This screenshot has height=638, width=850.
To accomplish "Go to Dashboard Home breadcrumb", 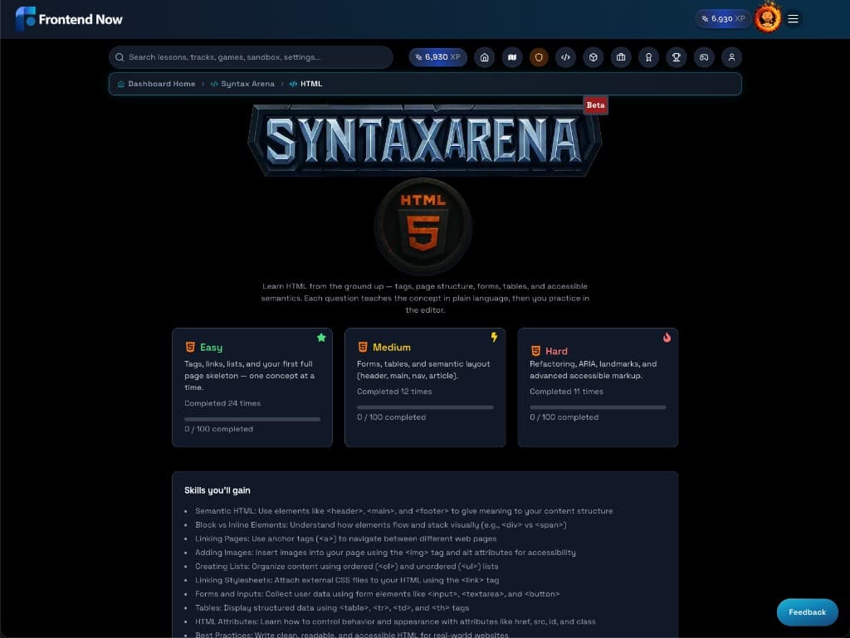I will [x=157, y=84].
